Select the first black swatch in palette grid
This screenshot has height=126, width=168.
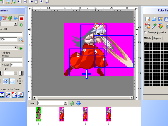point(146,44)
